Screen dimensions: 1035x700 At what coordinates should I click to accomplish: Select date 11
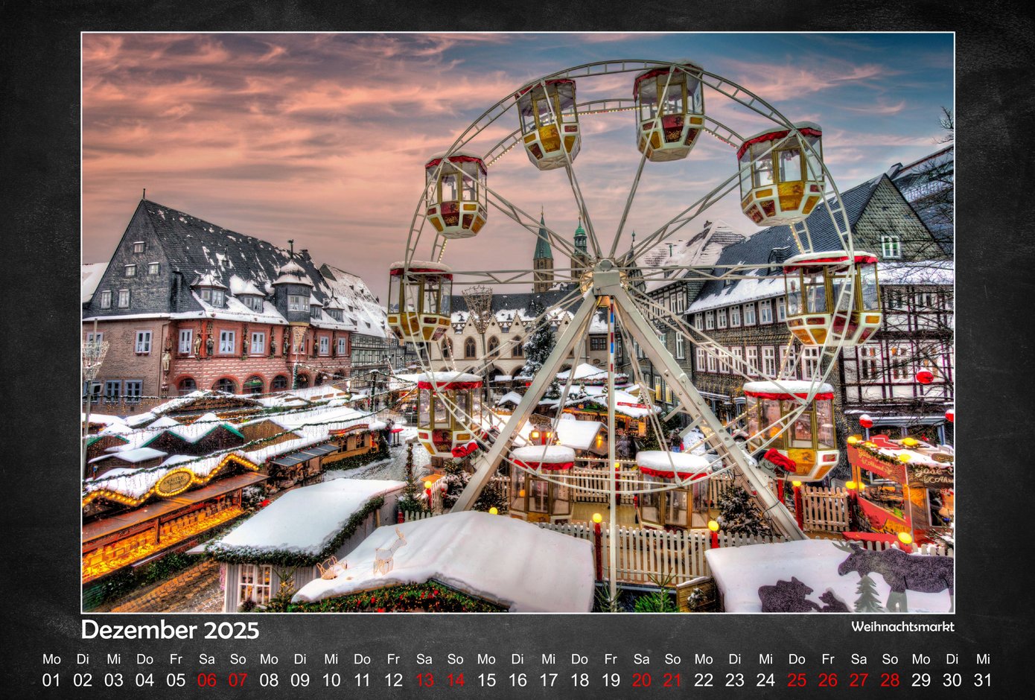point(362,680)
